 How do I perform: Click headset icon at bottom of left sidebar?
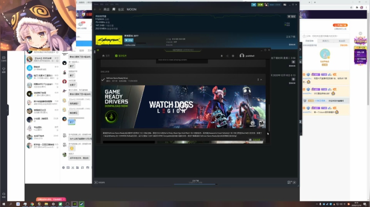[4, 195]
